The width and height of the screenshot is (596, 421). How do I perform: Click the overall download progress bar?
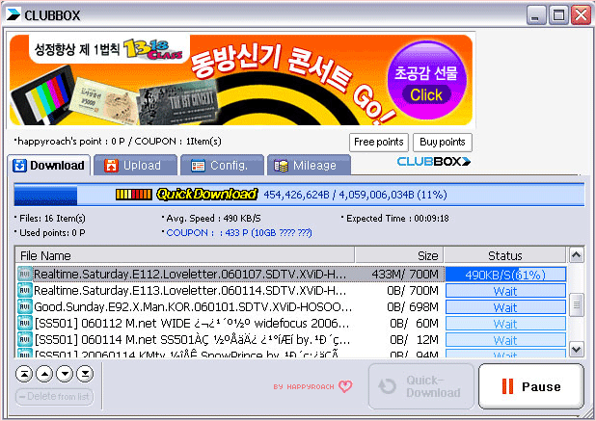299,195
